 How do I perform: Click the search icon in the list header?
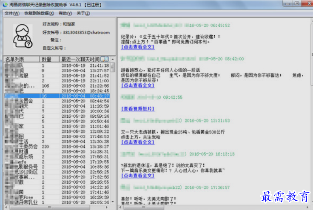tap(105, 59)
